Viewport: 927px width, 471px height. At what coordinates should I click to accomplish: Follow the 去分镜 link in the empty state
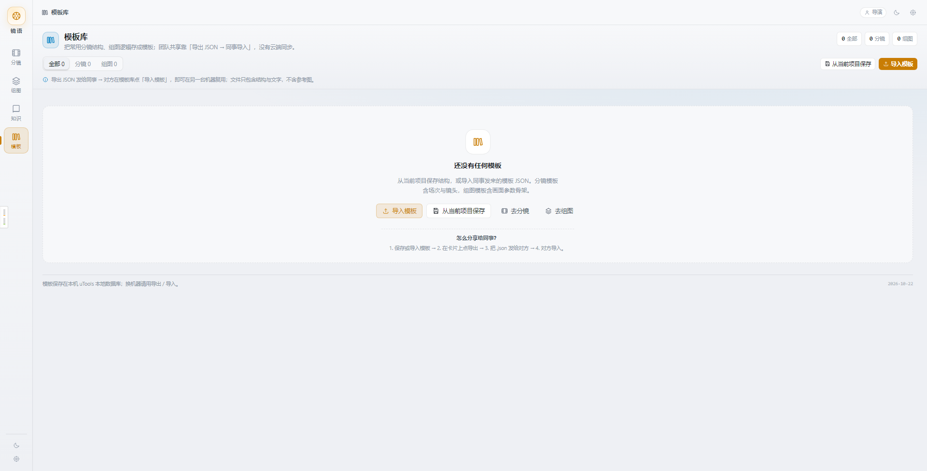coord(515,211)
